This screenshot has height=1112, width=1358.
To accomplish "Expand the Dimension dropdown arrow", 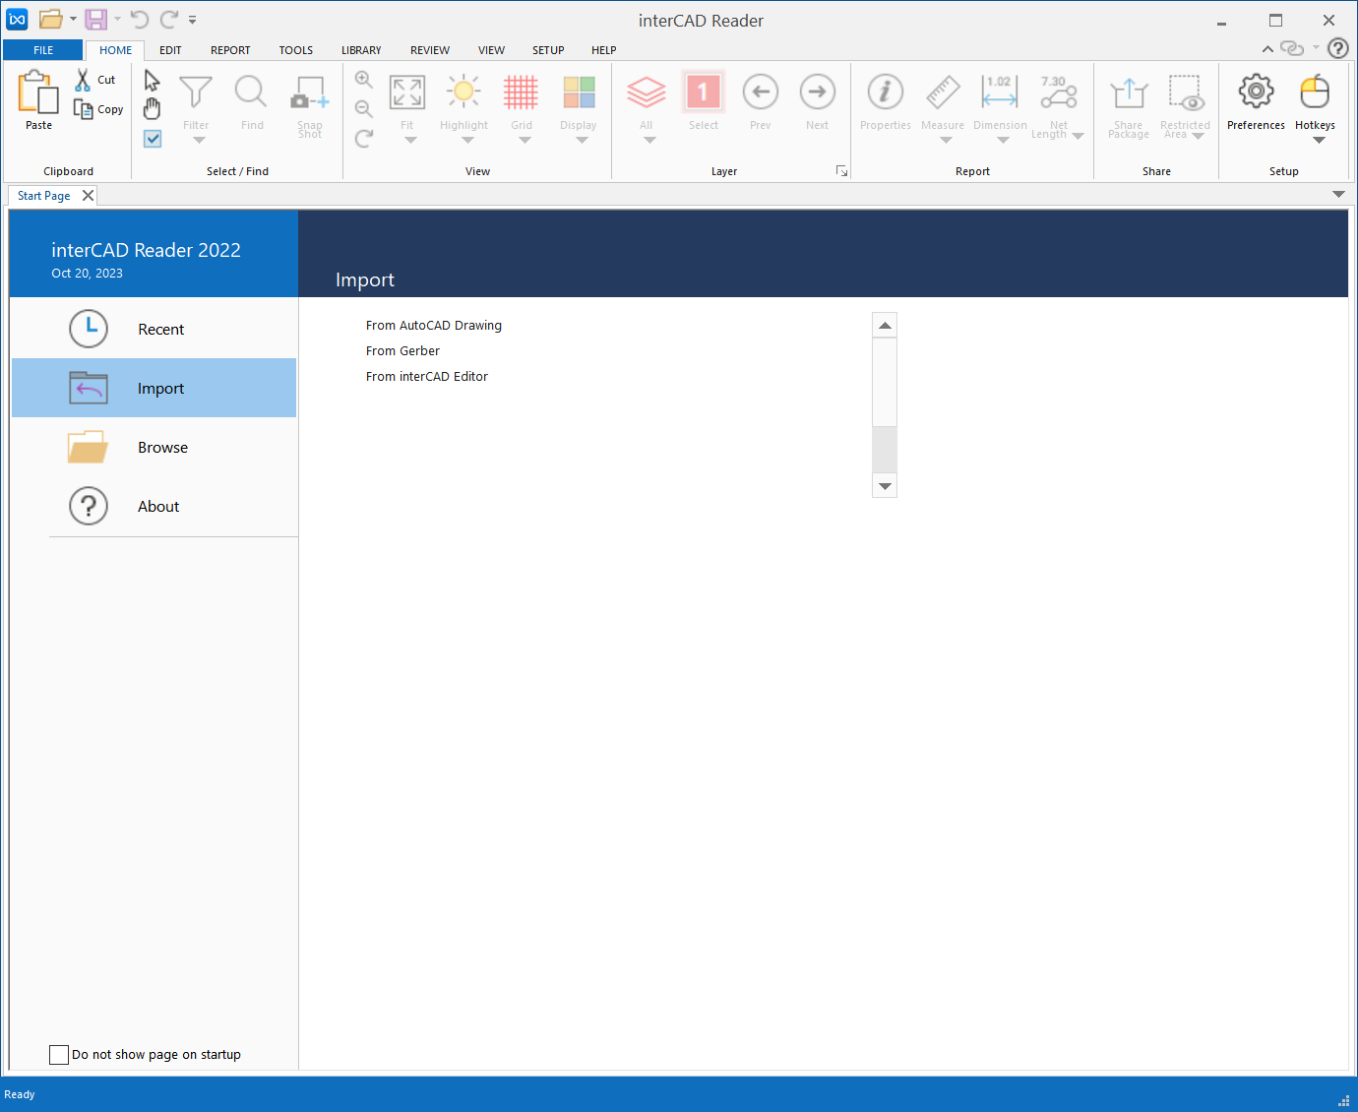I will 1003,140.
